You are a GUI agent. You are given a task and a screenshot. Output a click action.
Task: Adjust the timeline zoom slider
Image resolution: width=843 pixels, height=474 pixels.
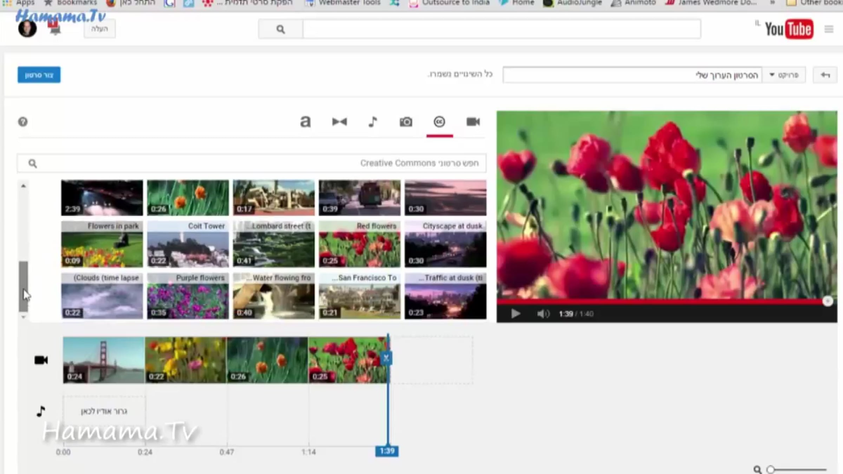point(771,469)
